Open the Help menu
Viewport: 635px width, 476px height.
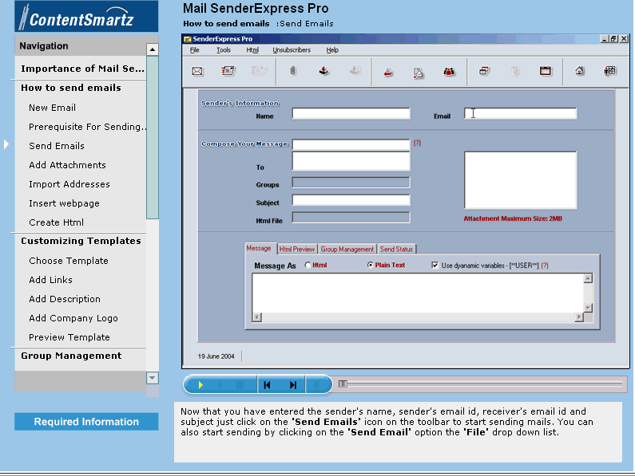pyautogui.click(x=332, y=50)
